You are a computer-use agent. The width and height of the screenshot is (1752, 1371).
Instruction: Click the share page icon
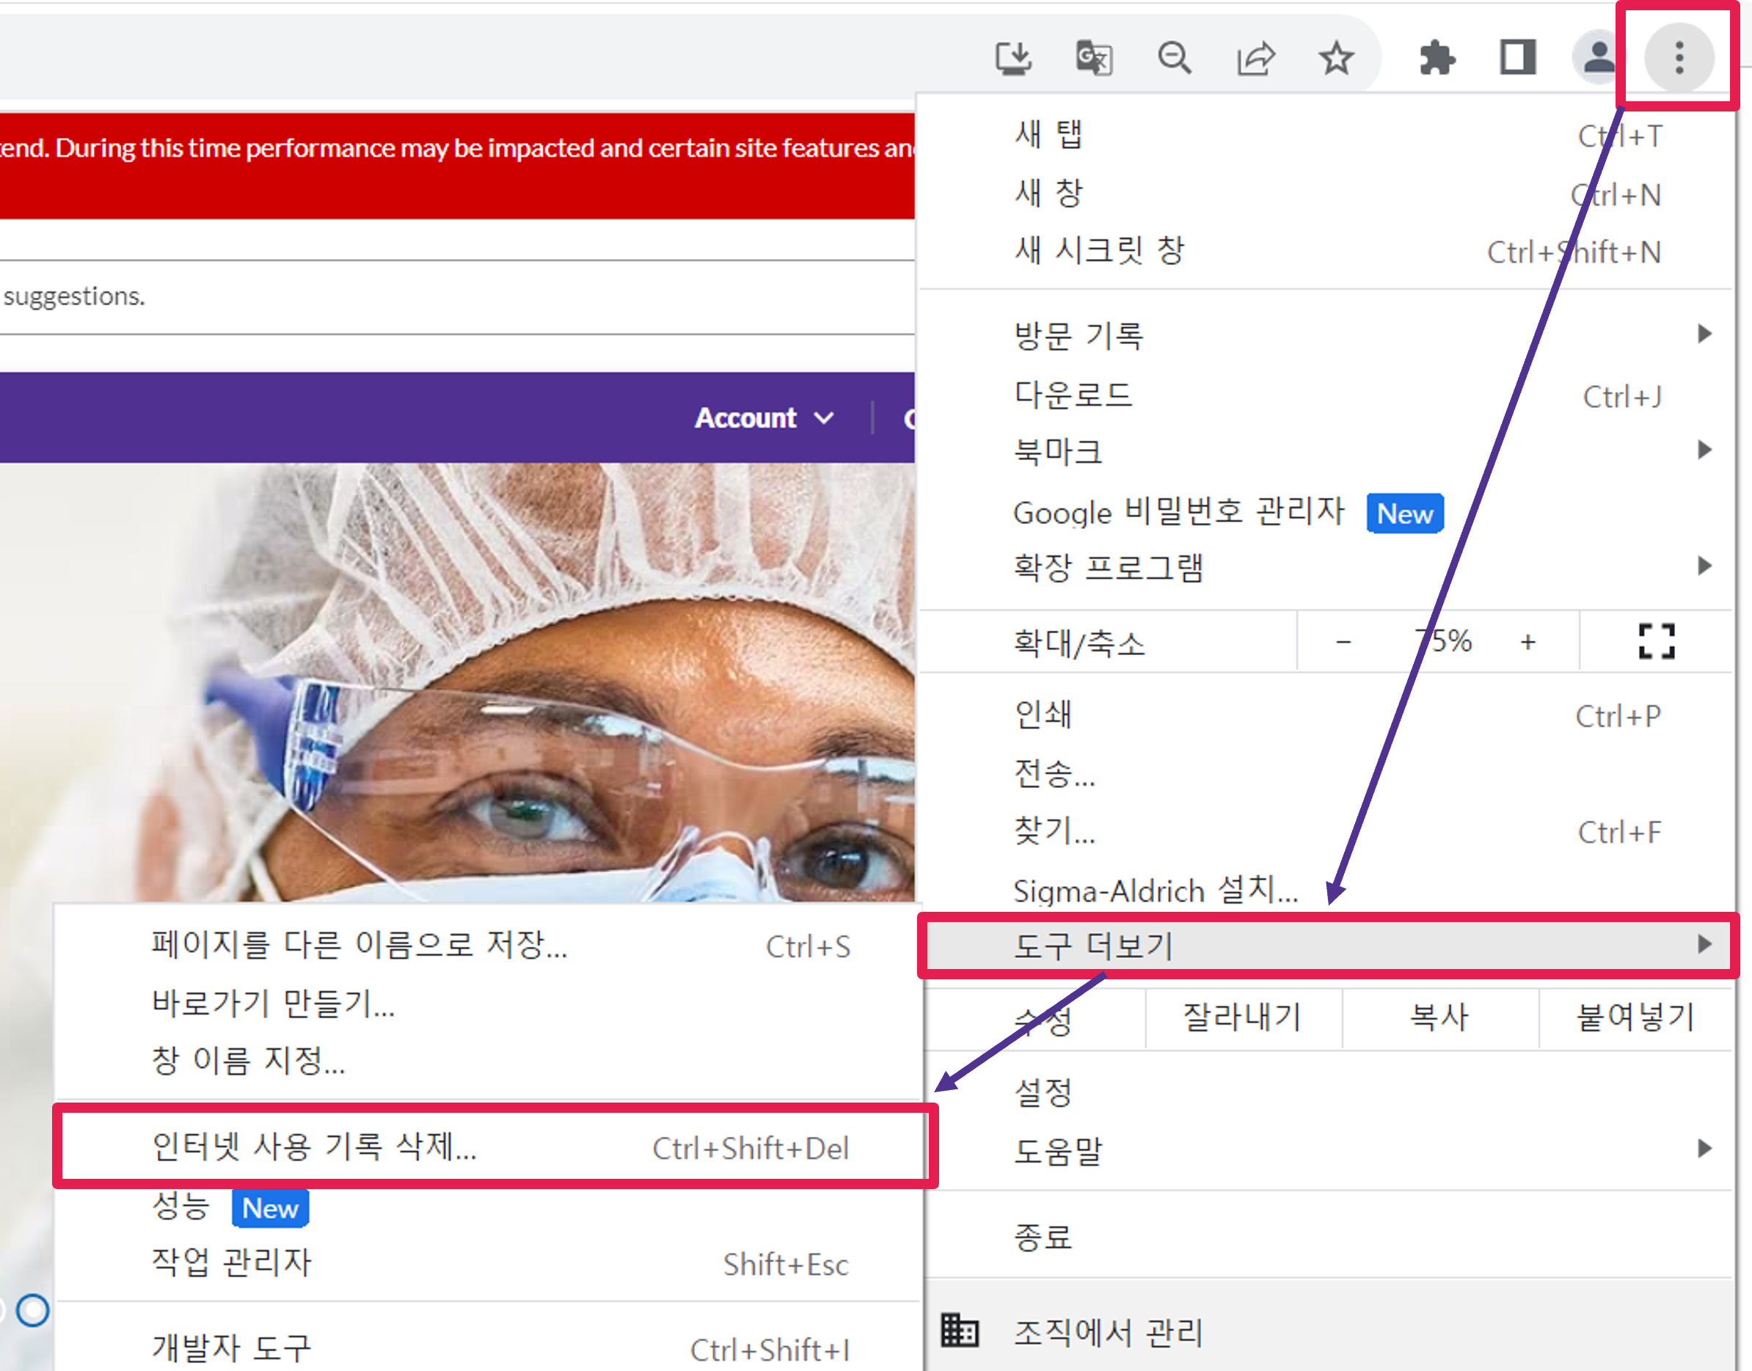[1256, 58]
